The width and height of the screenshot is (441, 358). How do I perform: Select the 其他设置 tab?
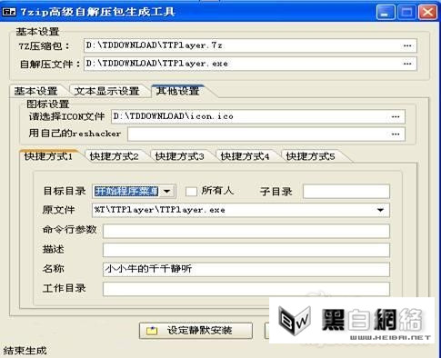tap(177, 91)
